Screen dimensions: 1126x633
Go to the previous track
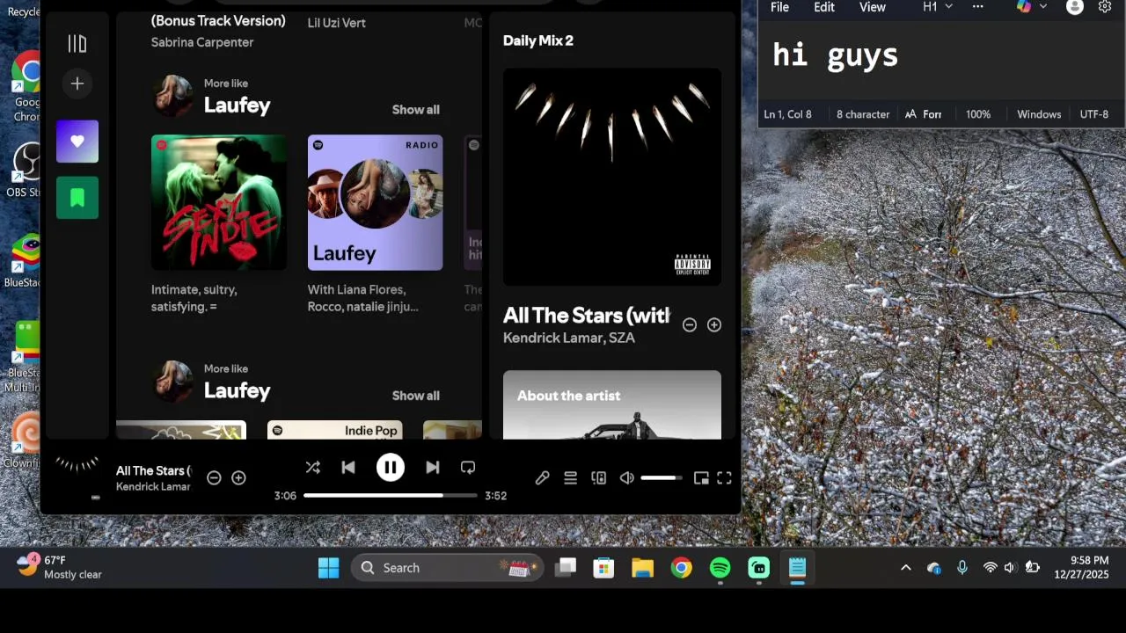pyautogui.click(x=348, y=468)
